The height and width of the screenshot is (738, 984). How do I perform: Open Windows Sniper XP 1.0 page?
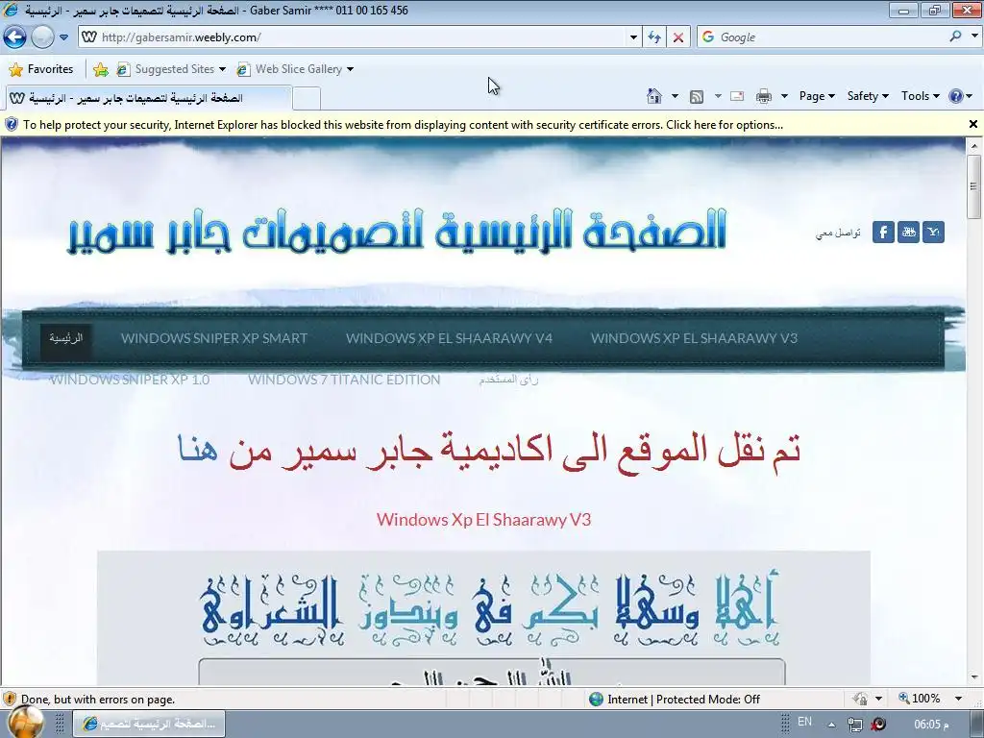(x=130, y=380)
